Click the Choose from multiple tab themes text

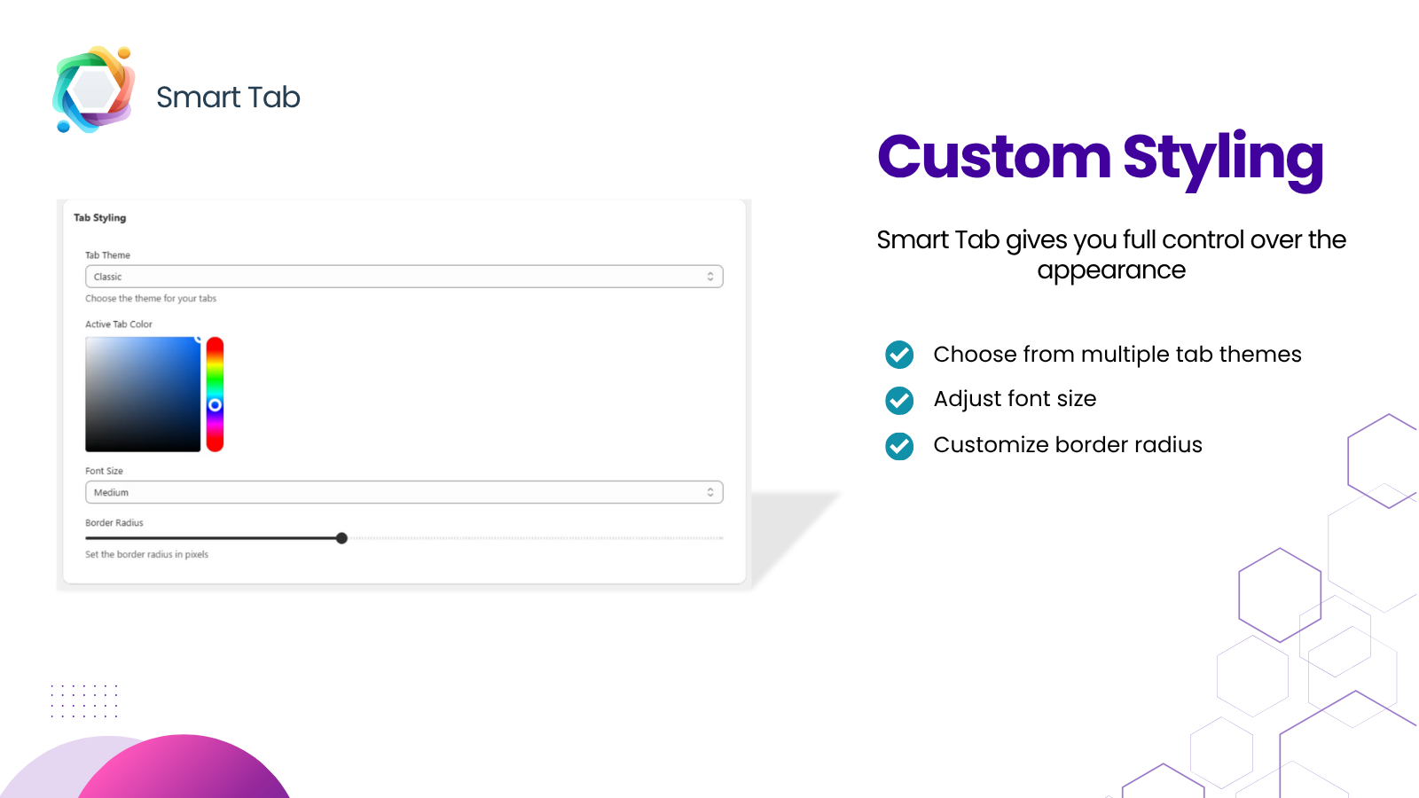[x=1117, y=355]
